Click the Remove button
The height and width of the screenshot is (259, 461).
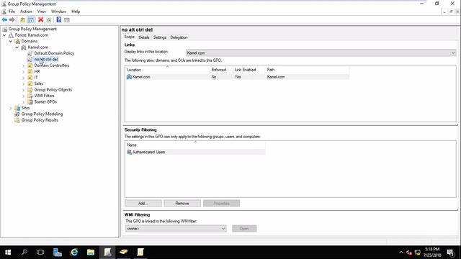click(x=182, y=203)
